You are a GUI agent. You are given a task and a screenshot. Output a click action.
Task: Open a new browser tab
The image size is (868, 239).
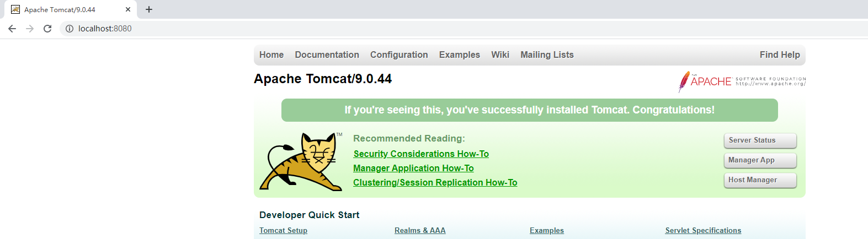[149, 9]
